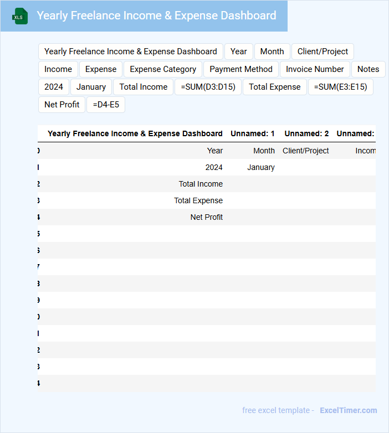Click the 'Expense' tag
The height and width of the screenshot is (433, 389).
tap(101, 69)
